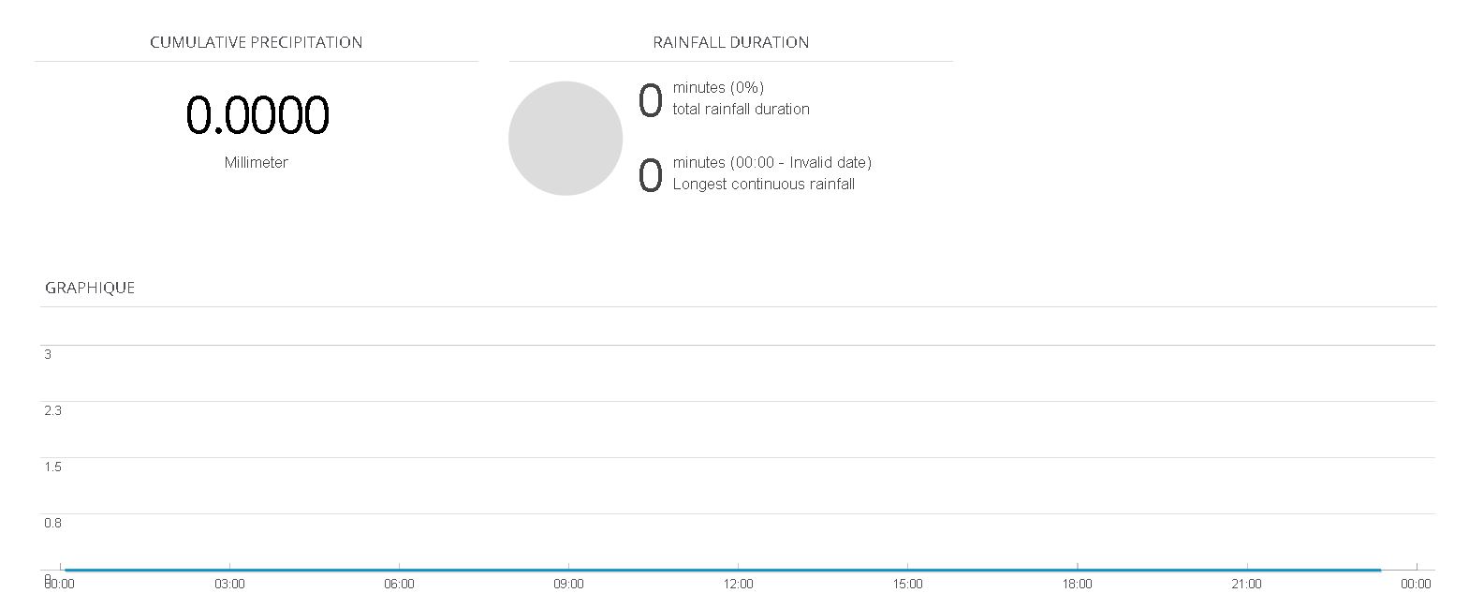Click the Millimeter unit label

pos(256,162)
